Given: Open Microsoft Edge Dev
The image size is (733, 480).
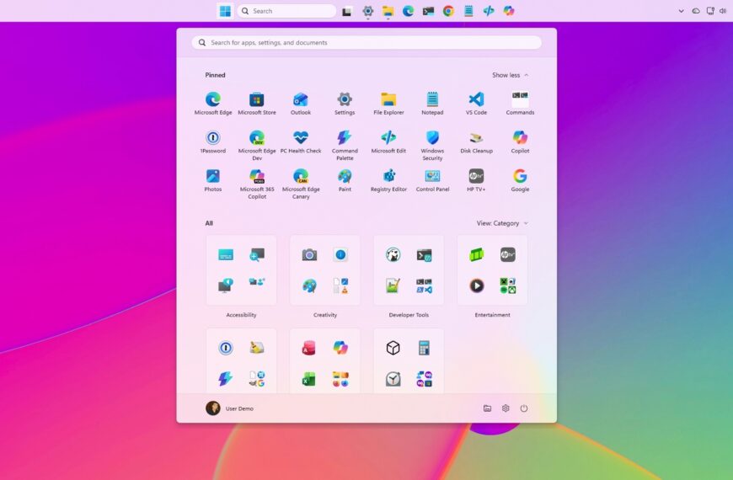Looking at the screenshot, I should (257, 145).
